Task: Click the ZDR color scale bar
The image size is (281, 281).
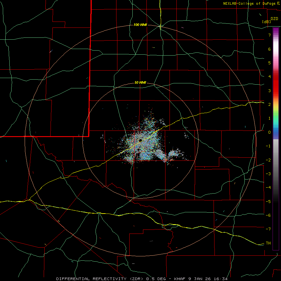Action: point(276,139)
